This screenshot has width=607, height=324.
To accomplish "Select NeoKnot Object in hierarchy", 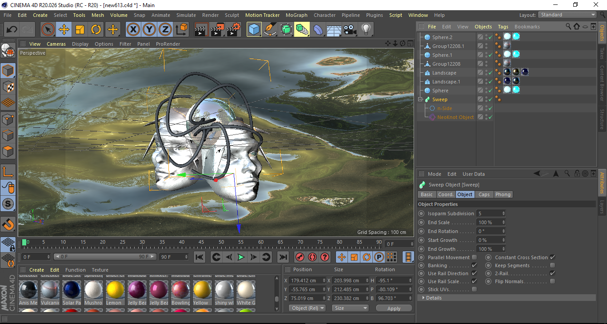I will pos(455,117).
